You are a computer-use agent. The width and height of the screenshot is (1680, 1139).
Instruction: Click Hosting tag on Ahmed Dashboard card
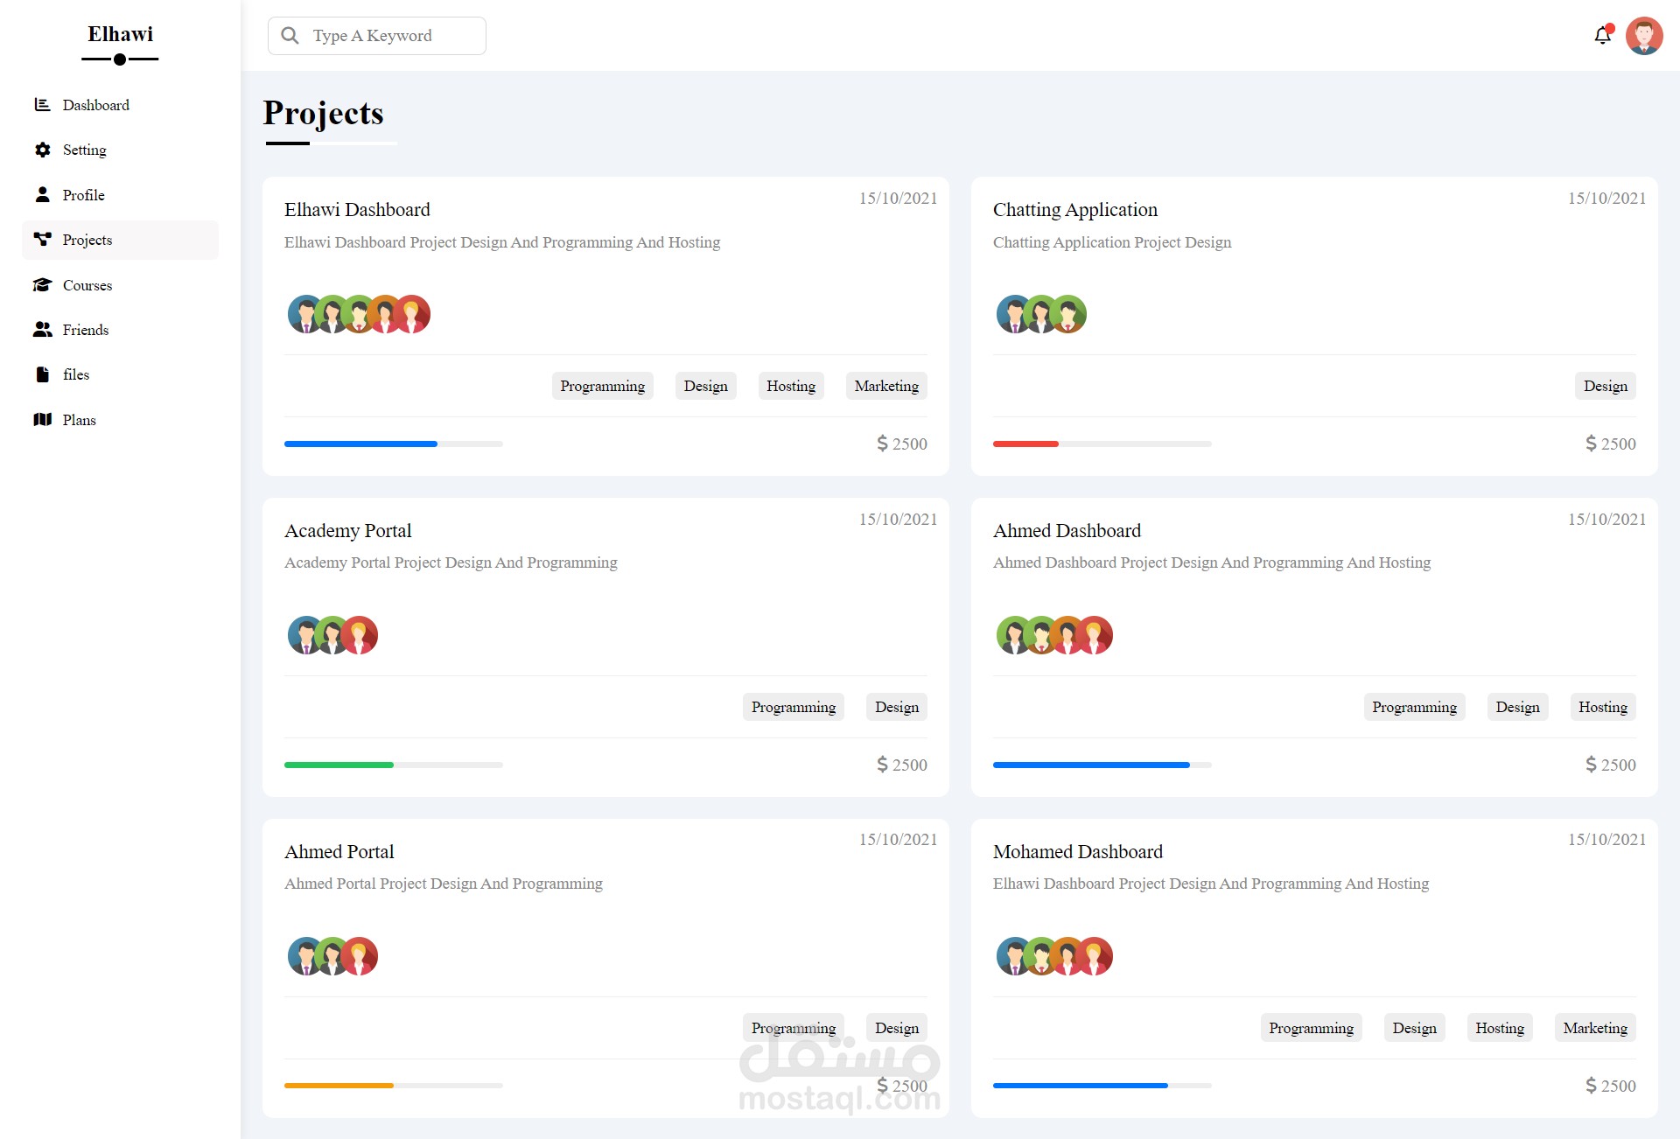pos(1602,707)
